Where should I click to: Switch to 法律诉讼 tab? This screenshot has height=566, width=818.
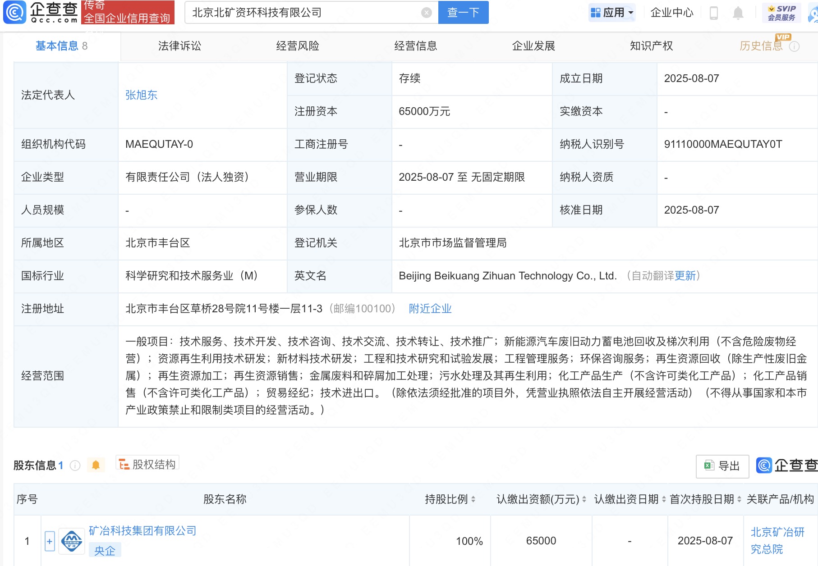pyautogui.click(x=179, y=46)
